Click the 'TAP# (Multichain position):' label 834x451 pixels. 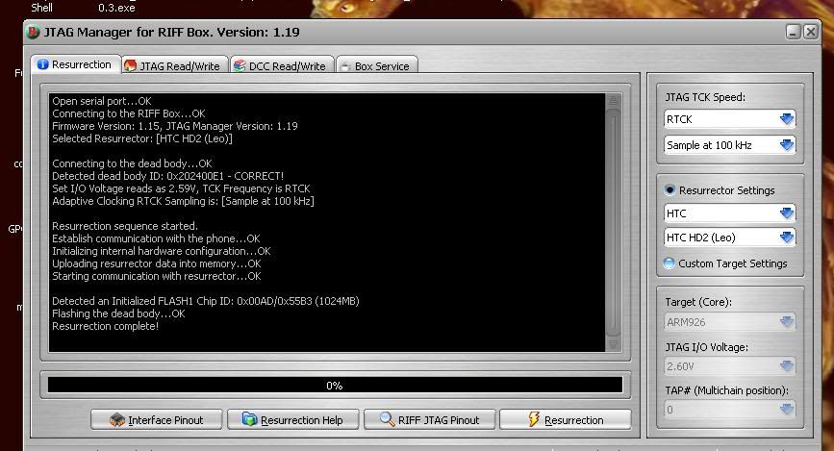coord(726,390)
